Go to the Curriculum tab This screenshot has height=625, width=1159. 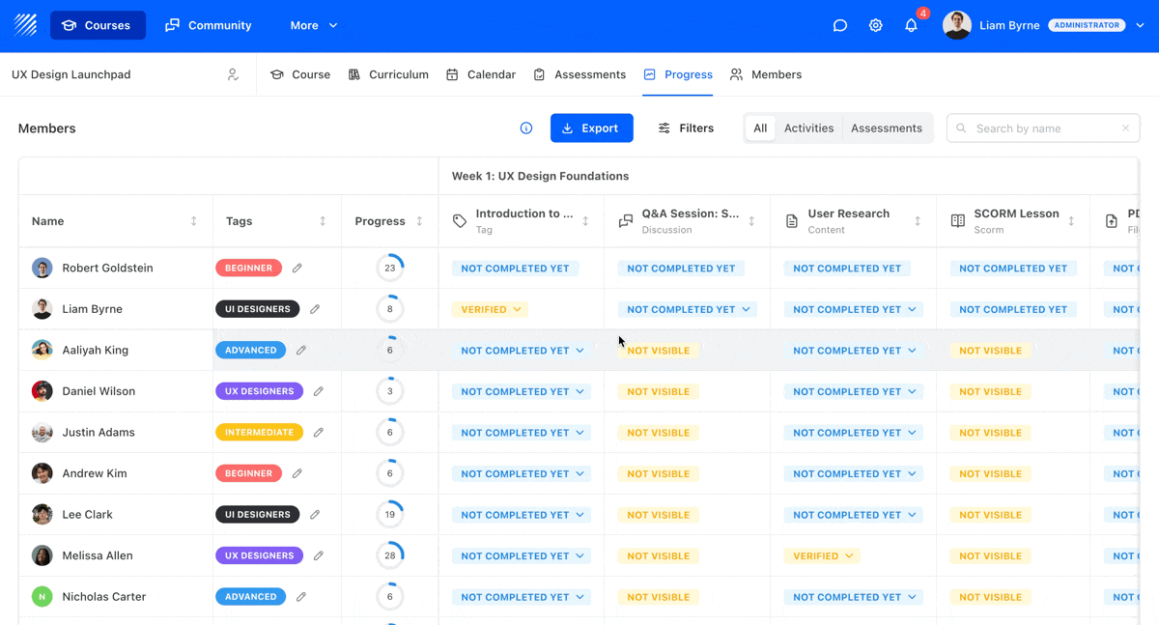coord(388,74)
